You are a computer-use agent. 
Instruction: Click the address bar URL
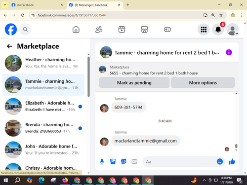pos(72,15)
